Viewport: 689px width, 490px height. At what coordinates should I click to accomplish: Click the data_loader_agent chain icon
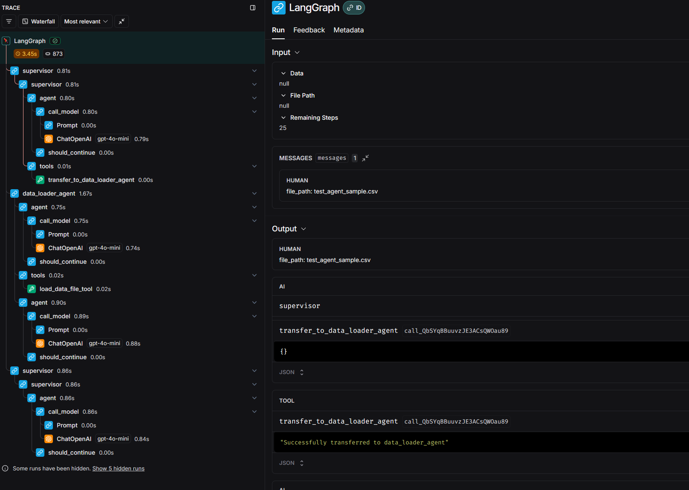[x=15, y=193]
